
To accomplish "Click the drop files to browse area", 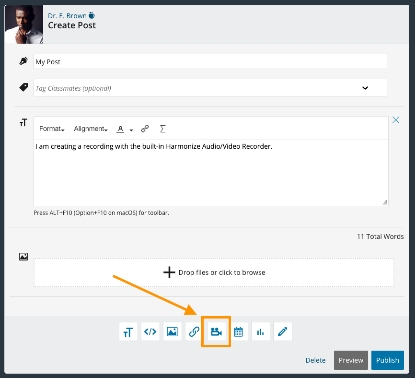I will pyautogui.click(x=214, y=272).
